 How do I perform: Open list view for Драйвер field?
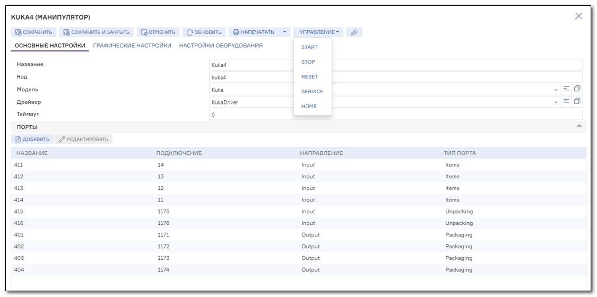566,102
